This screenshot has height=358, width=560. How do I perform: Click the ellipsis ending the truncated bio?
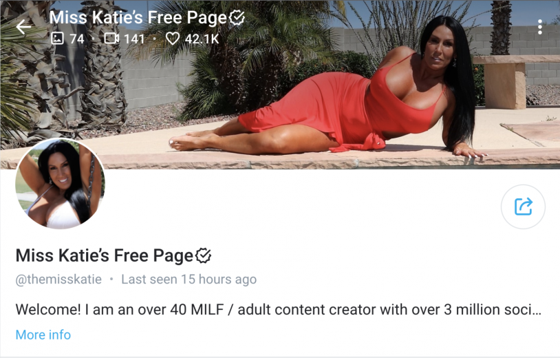click(x=537, y=310)
